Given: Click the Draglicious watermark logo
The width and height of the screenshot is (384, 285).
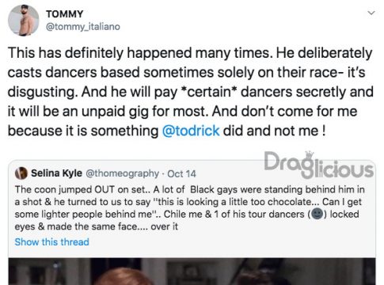Looking at the screenshot, I should 319,165.
